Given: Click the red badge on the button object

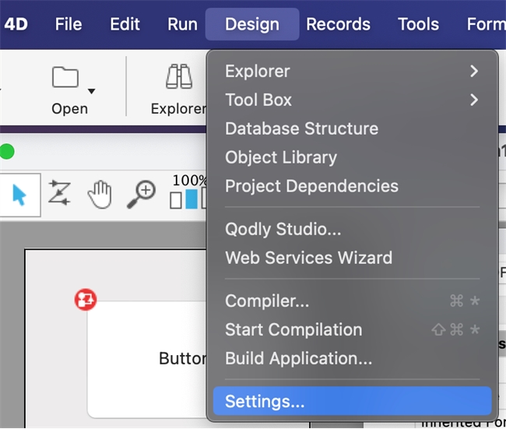Looking at the screenshot, I should click(85, 300).
